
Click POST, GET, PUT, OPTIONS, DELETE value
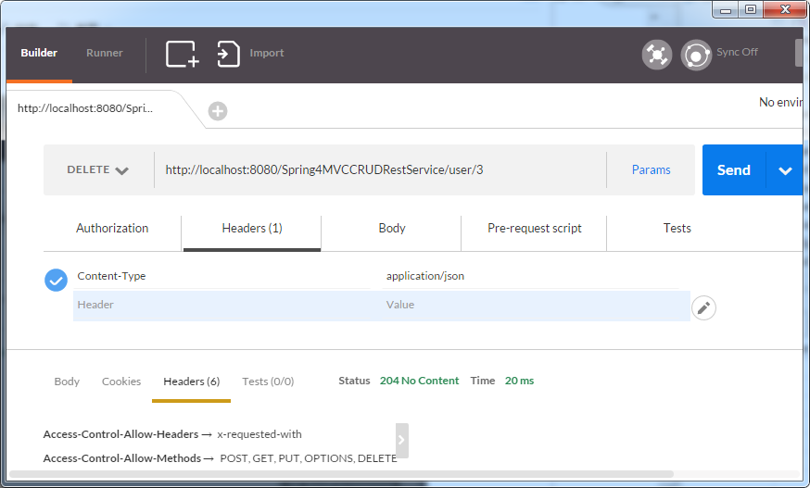click(309, 458)
